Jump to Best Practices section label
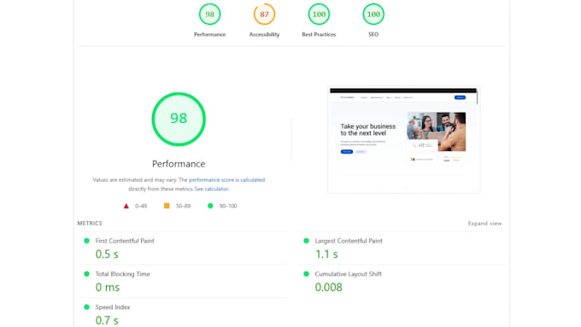Viewport: 581px width, 327px height. [319, 34]
